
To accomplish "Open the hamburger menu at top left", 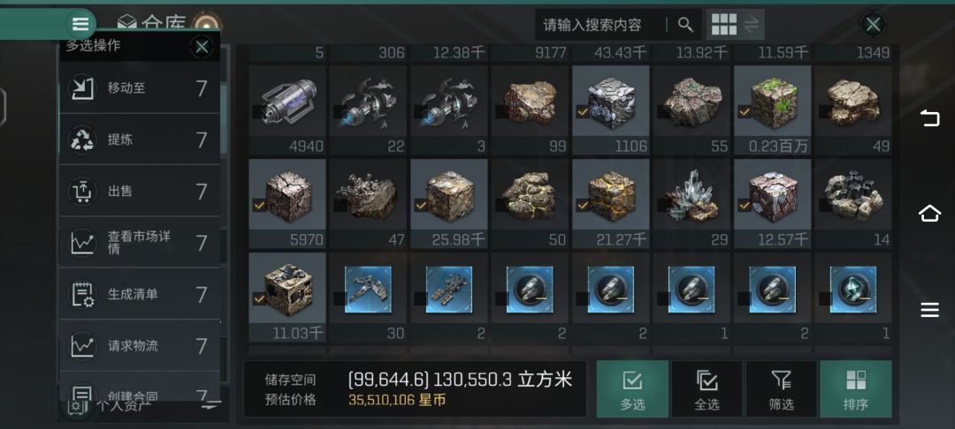I will pos(80,25).
